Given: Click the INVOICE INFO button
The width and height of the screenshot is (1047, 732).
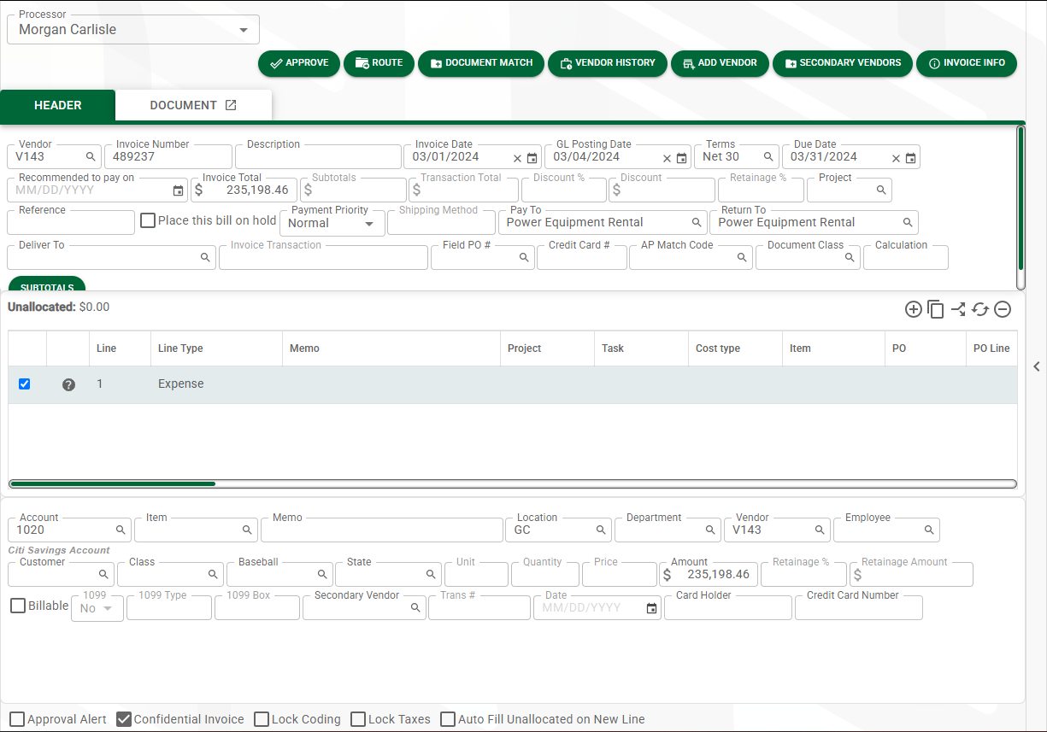Looking at the screenshot, I should (967, 63).
